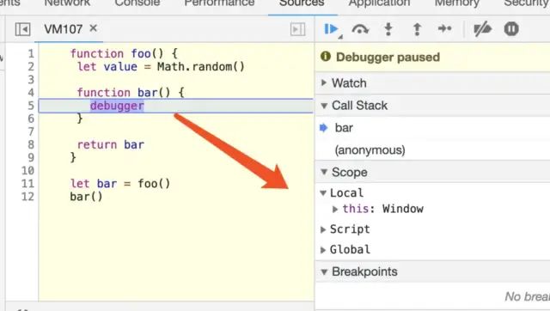
Task: Click line number 8 in gutter
Action: (31, 145)
